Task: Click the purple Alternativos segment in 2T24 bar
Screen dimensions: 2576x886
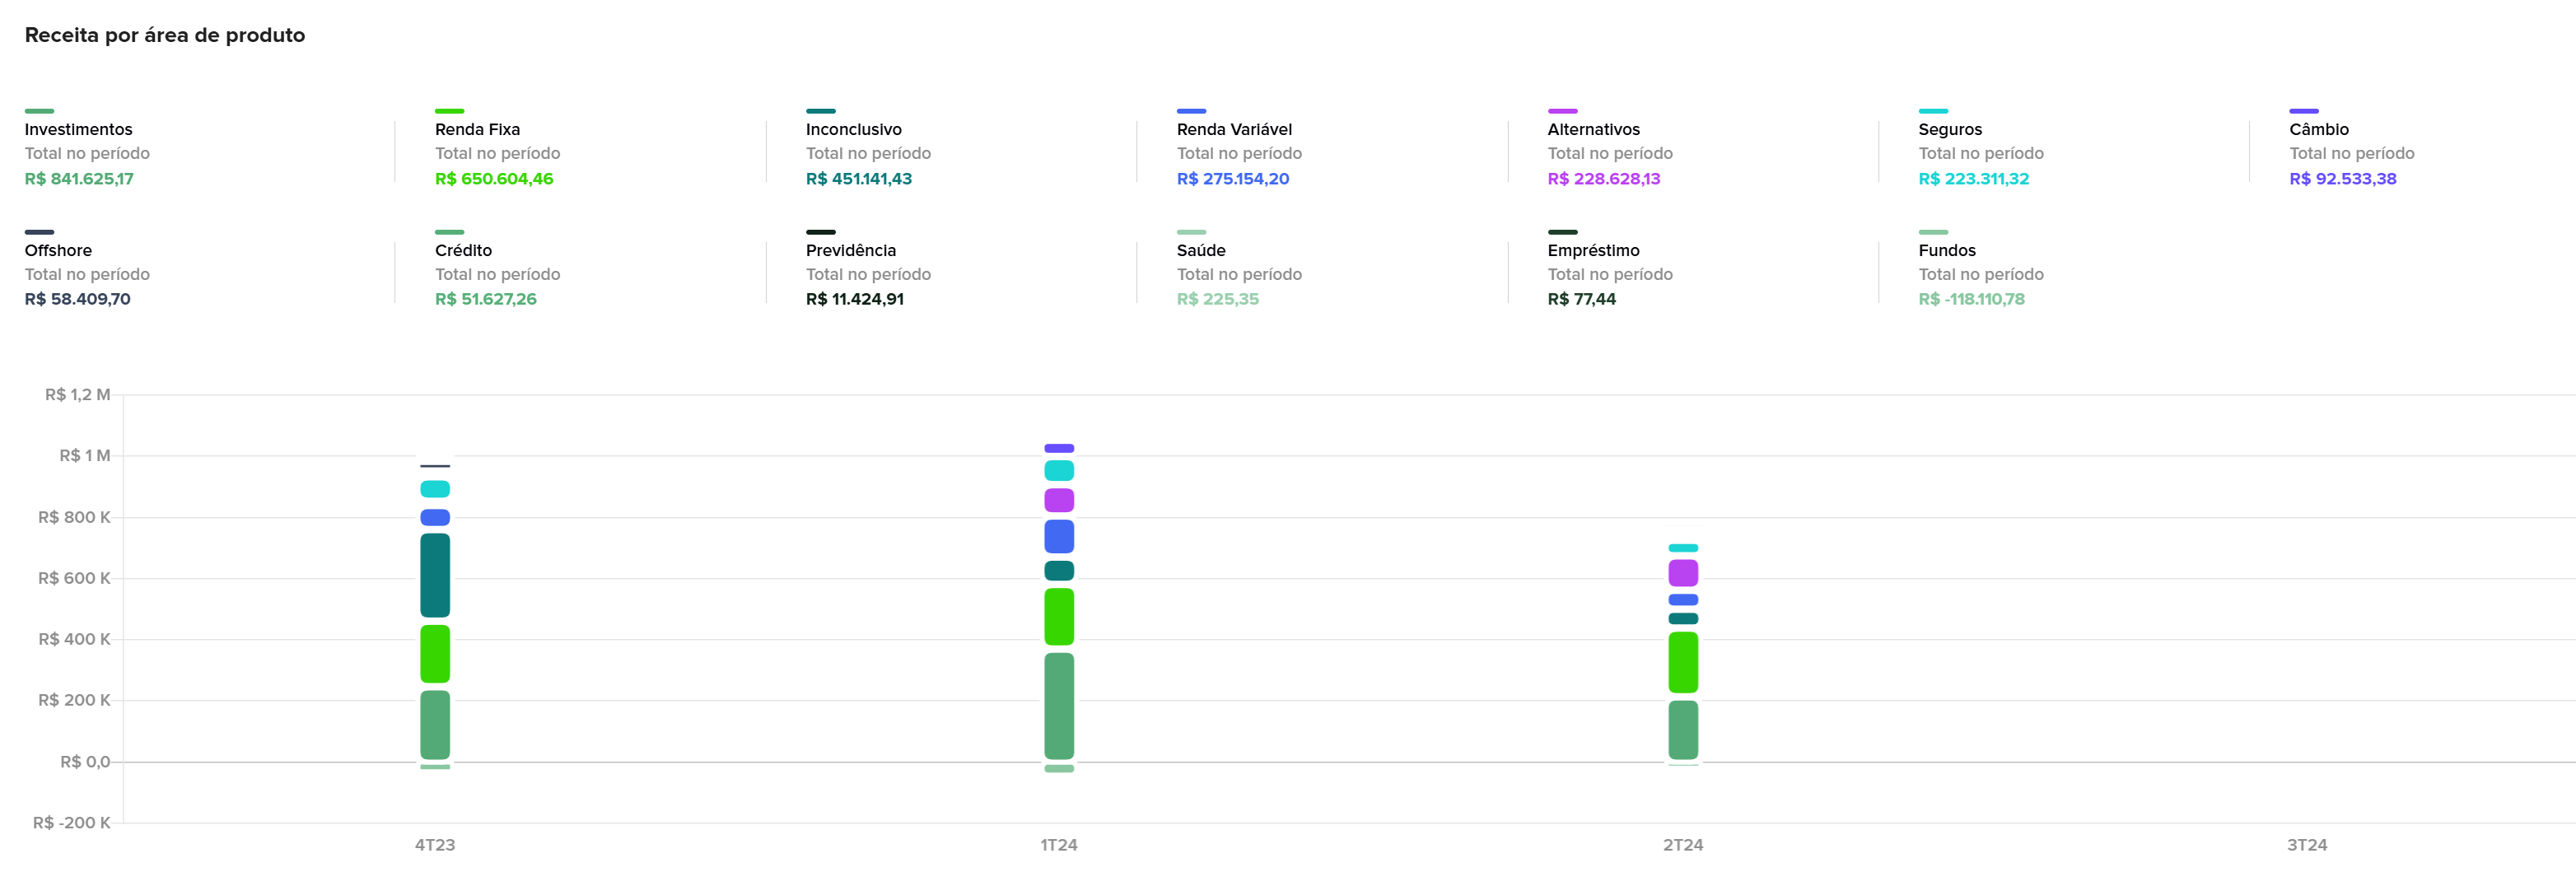Action: (1683, 573)
